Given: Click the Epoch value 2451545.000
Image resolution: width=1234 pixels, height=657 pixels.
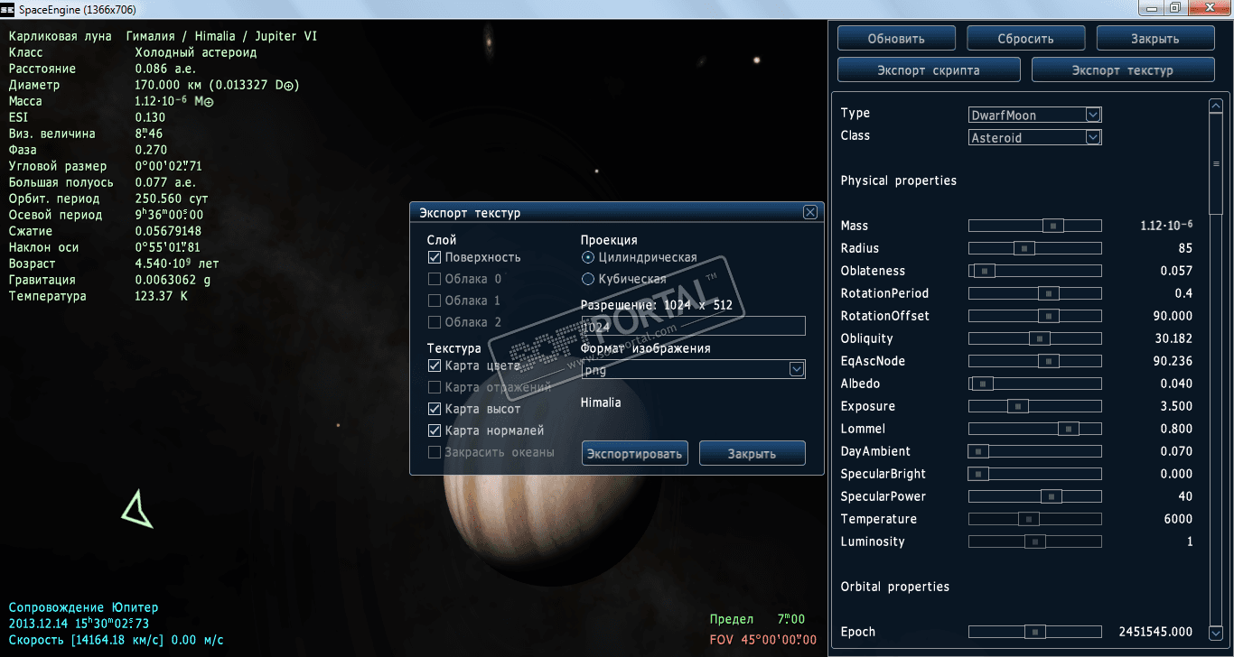Looking at the screenshot, I should click(1155, 632).
